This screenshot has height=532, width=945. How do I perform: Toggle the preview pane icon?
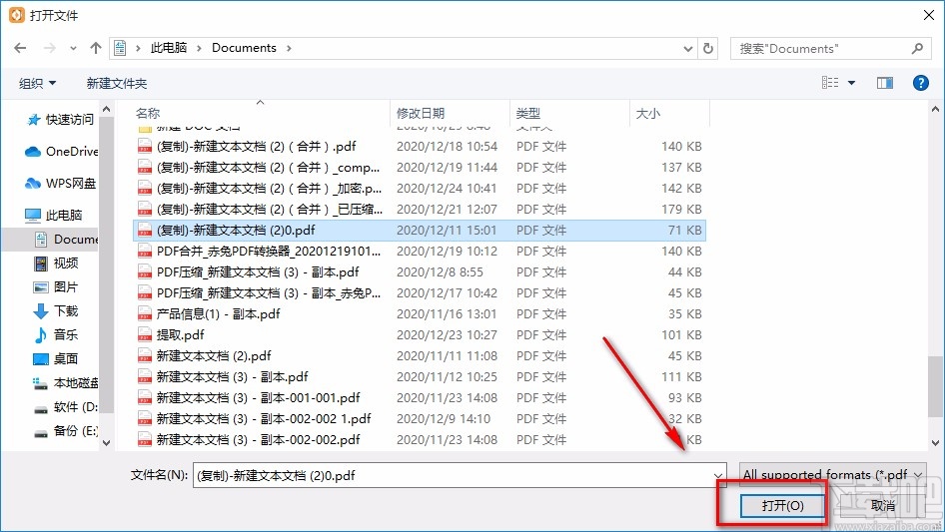885,83
